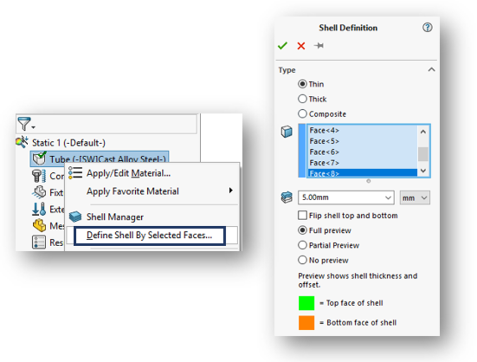Click the Fixtures icon in tree
The width and height of the screenshot is (477, 362).
pos(39,192)
